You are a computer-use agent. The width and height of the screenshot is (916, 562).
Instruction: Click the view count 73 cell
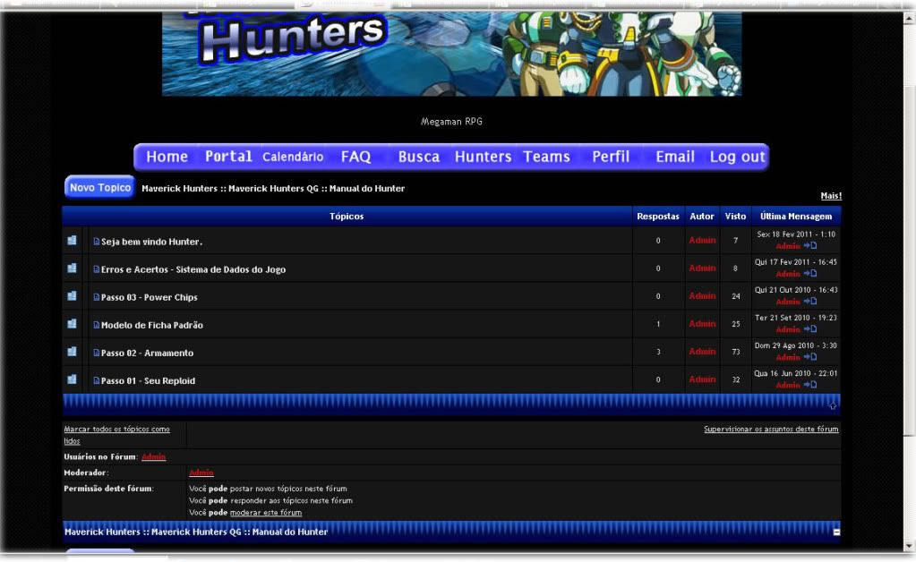point(735,352)
